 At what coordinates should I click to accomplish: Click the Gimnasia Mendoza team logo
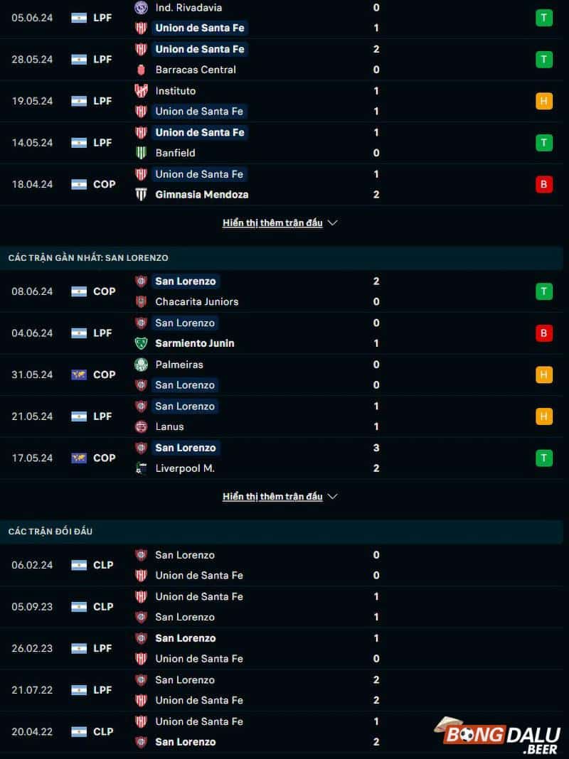click(x=142, y=194)
